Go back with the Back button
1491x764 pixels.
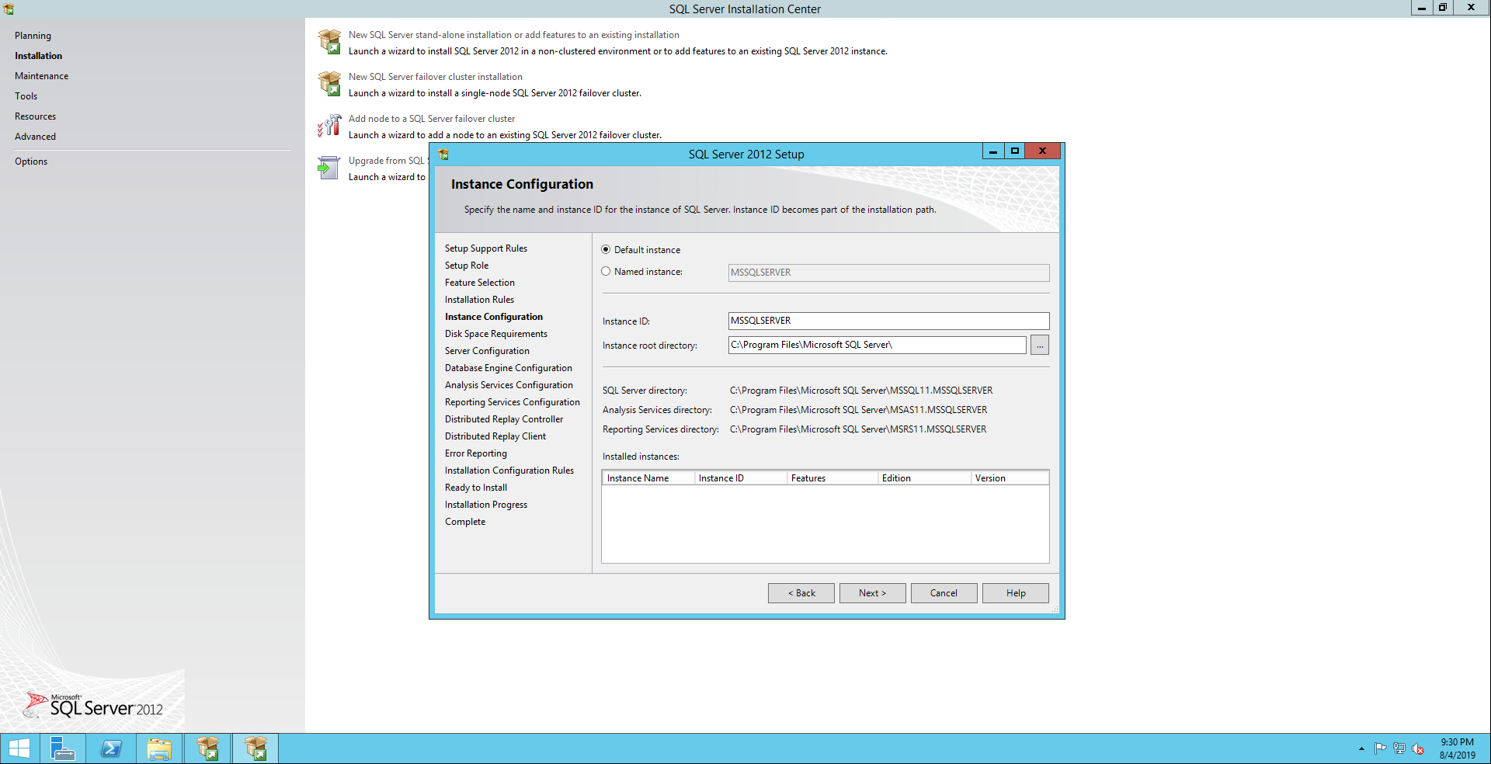click(801, 593)
